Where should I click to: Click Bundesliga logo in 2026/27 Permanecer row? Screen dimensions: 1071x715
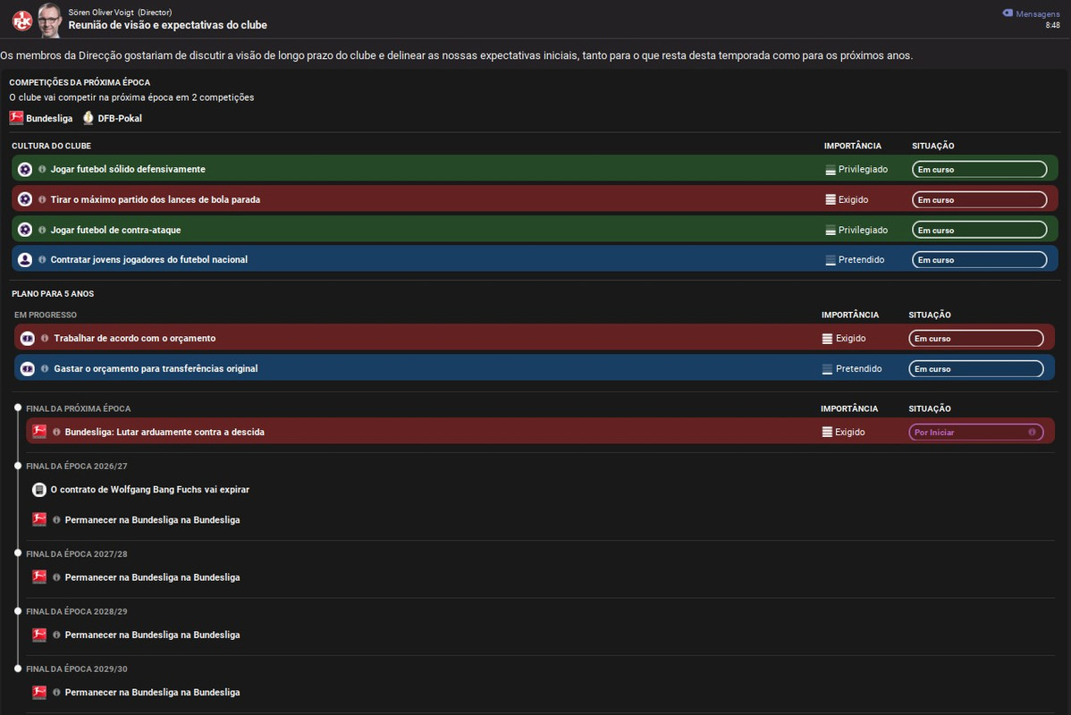(39, 519)
